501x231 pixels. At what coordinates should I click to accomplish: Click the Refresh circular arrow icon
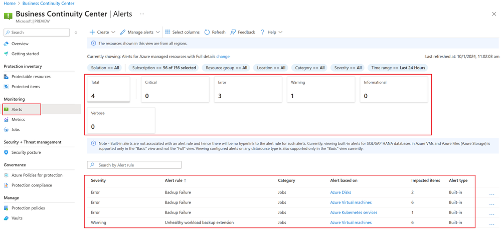coord(207,32)
